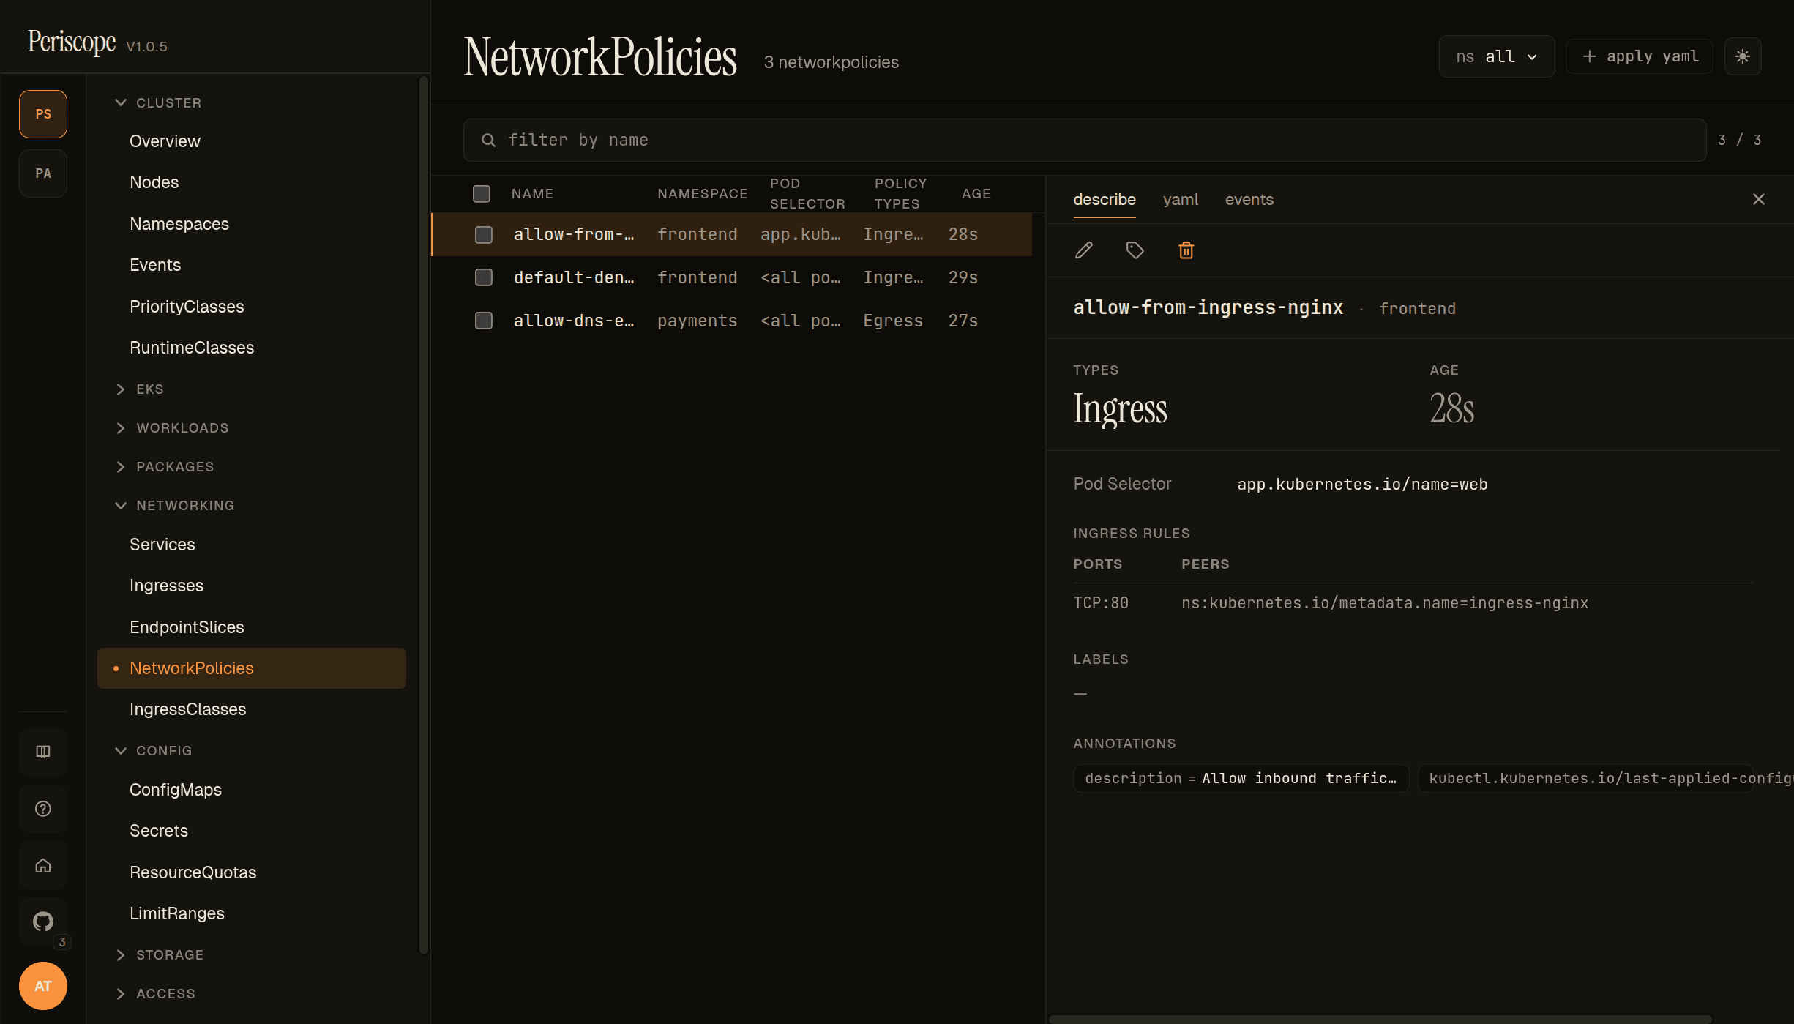
Task: Click the AT user avatar
Action: pos(43,986)
